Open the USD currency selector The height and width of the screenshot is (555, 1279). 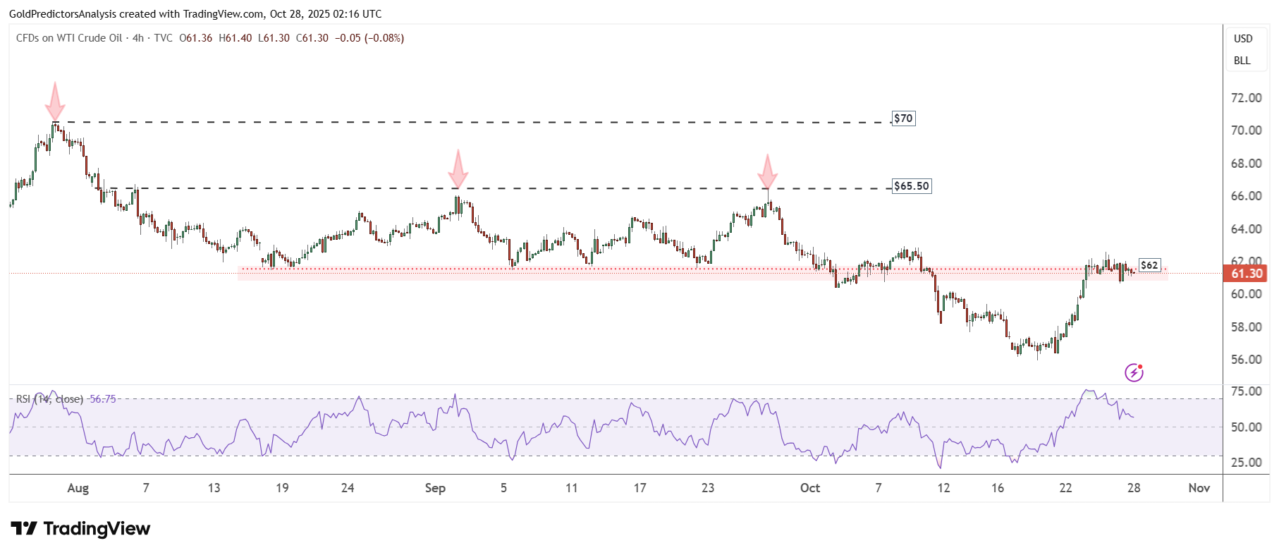[x=1243, y=39]
